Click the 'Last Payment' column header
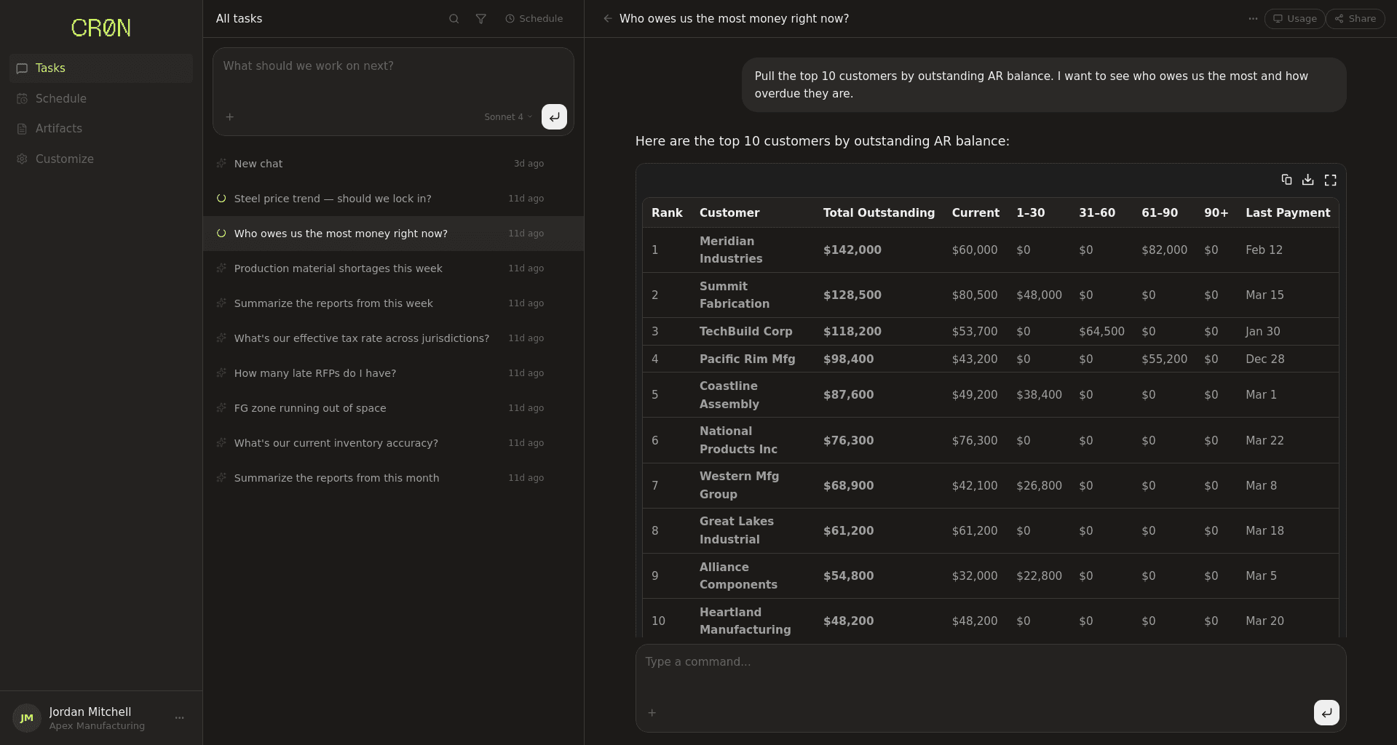The height and width of the screenshot is (745, 1397). pos(1288,213)
